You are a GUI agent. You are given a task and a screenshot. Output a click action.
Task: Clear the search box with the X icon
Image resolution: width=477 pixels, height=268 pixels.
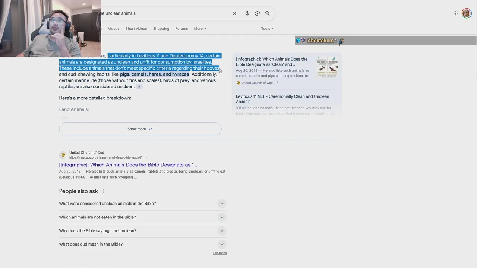pos(234,13)
